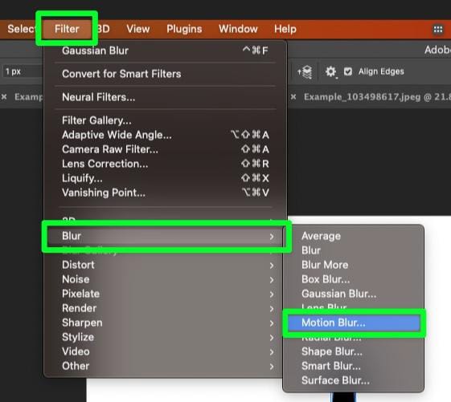451x402 pixels.
Task: Click the gear settings icon in options bar
Action: point(330,71)
